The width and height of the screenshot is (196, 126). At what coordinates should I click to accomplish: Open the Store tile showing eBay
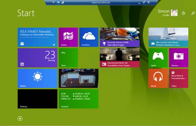tap(68, 58)
